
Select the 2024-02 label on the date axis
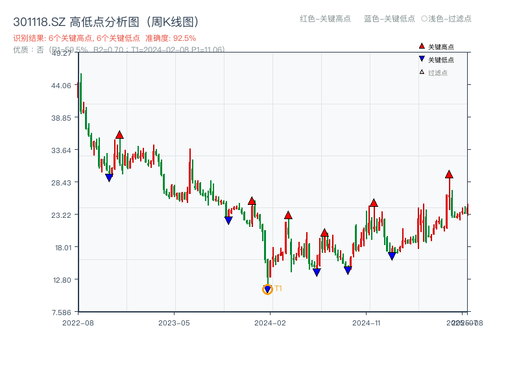coord(271,321)
